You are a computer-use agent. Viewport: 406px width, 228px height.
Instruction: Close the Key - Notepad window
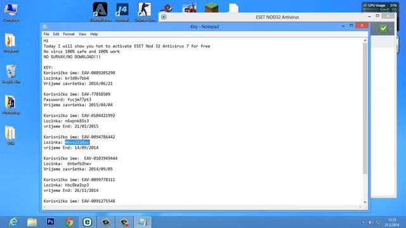pos(362,25)
